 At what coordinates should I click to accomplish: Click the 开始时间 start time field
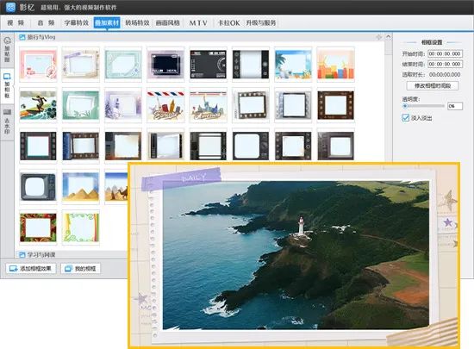coord(445,53)
